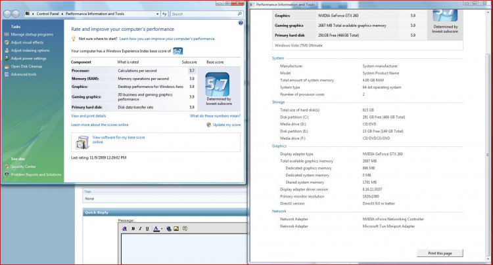Click the large 5.7 base score logo

click(x=218, y=84)
